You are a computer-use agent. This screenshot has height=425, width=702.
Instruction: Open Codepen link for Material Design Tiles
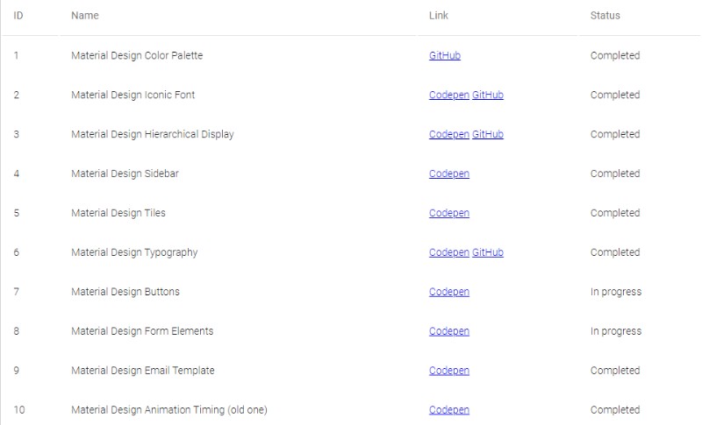click(449, 213)
